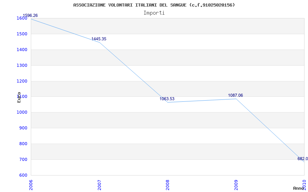The width and height of the screenshot is (308, 192).
Task: Click the 600 y-axis value
Action: (x=23, y=175)
